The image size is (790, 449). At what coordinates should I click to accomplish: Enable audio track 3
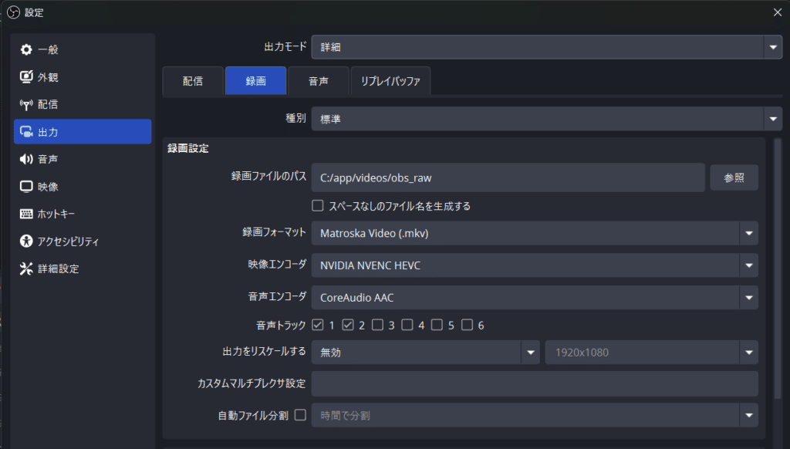pos(377,325)
